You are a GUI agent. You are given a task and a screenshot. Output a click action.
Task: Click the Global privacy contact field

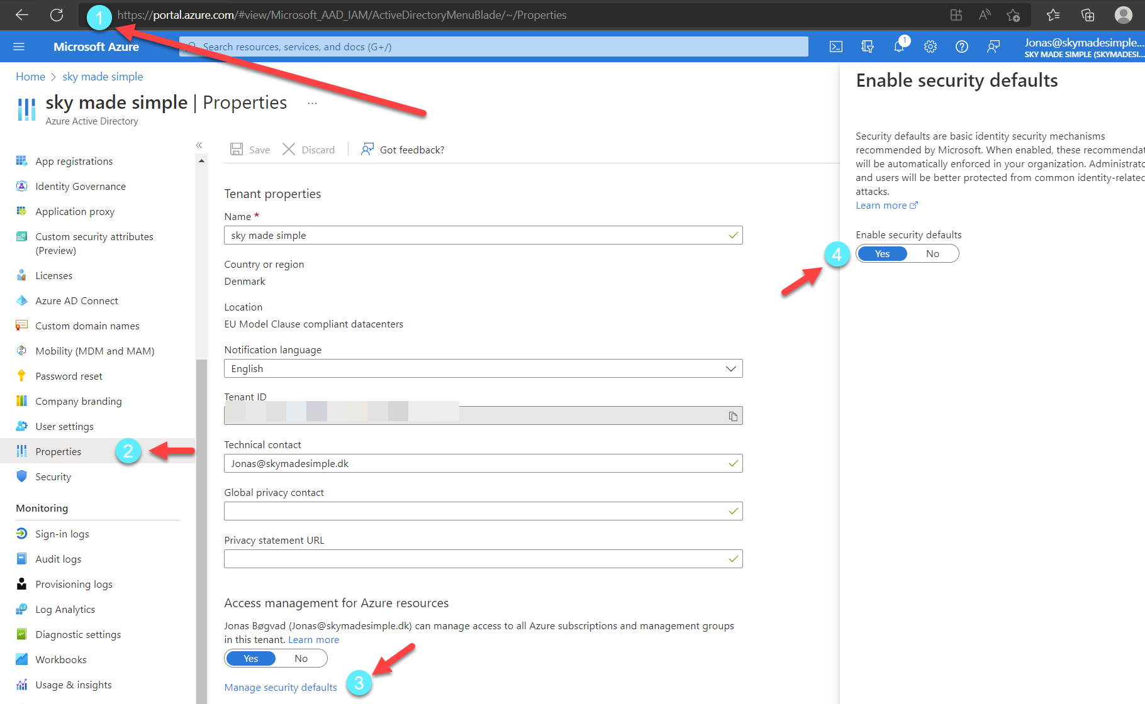point(483,511)
